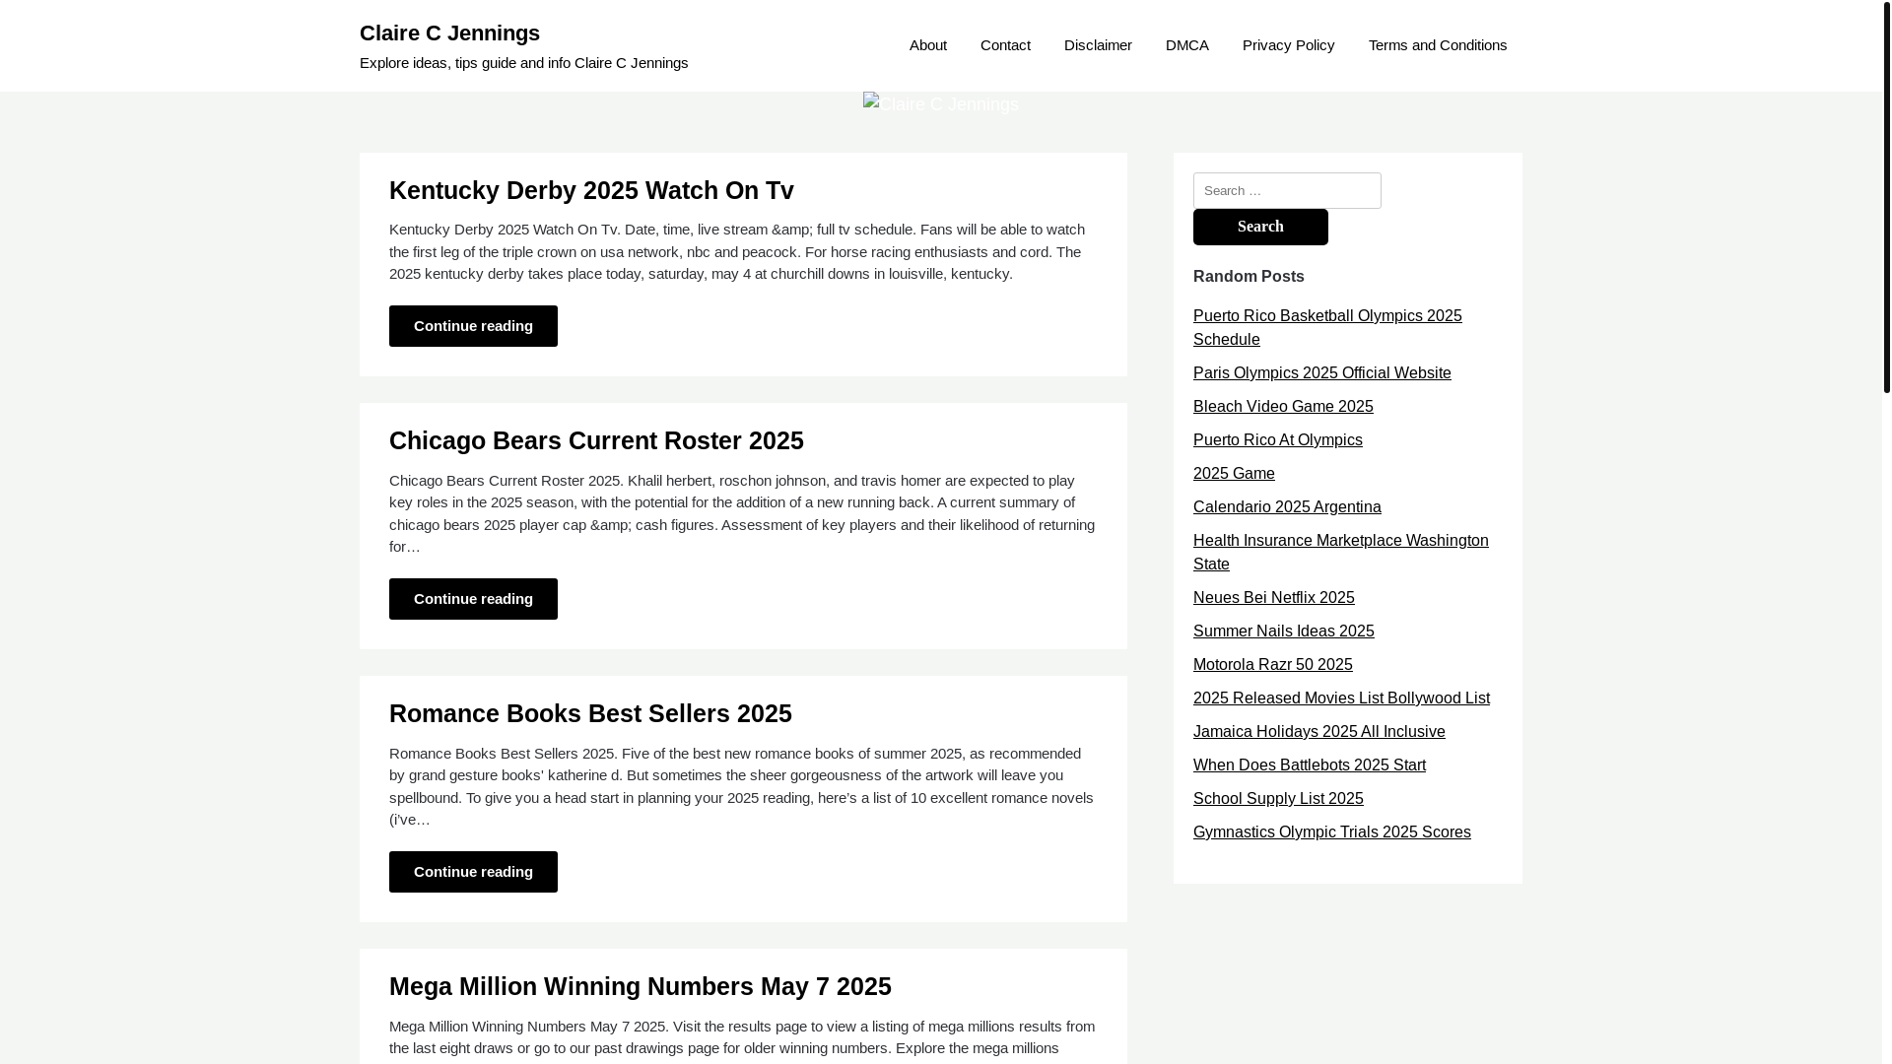Open Calendario 2025 Argentina link

click(1287, 506)
